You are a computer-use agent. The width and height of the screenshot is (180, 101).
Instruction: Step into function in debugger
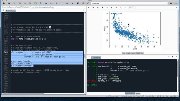(57, 3)
